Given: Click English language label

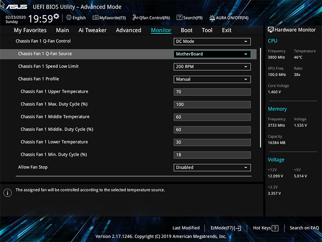Looking at the screenshot, I should click(79, 18).
